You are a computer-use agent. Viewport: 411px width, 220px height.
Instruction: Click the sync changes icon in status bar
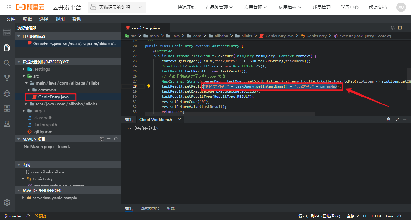point(28,216)
